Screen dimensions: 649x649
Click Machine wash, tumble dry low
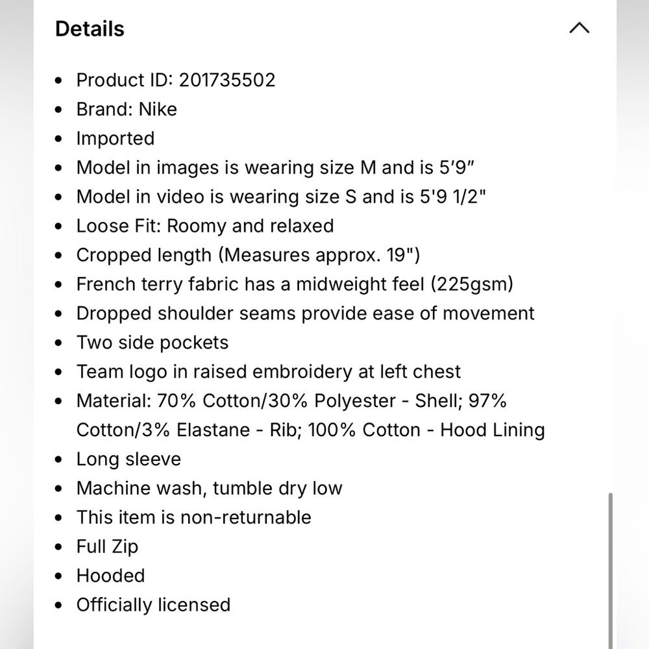tap(210, 489)
